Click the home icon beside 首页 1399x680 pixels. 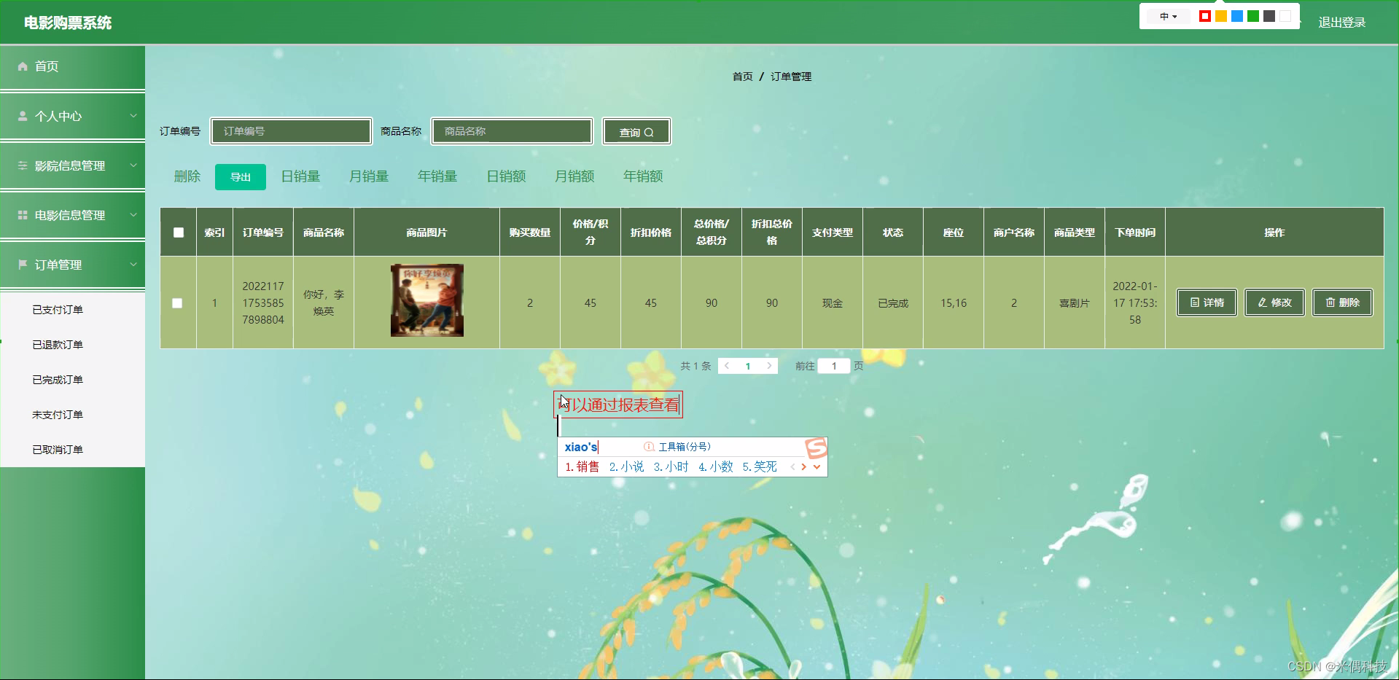23,66
